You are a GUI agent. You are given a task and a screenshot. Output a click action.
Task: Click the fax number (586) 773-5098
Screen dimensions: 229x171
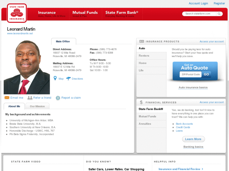click(105, 53)
